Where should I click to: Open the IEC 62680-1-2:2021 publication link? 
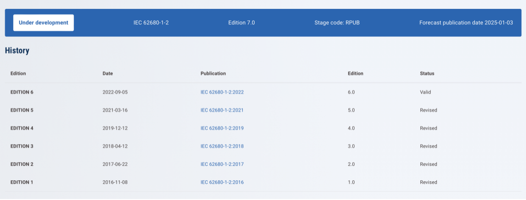point(222,110)
